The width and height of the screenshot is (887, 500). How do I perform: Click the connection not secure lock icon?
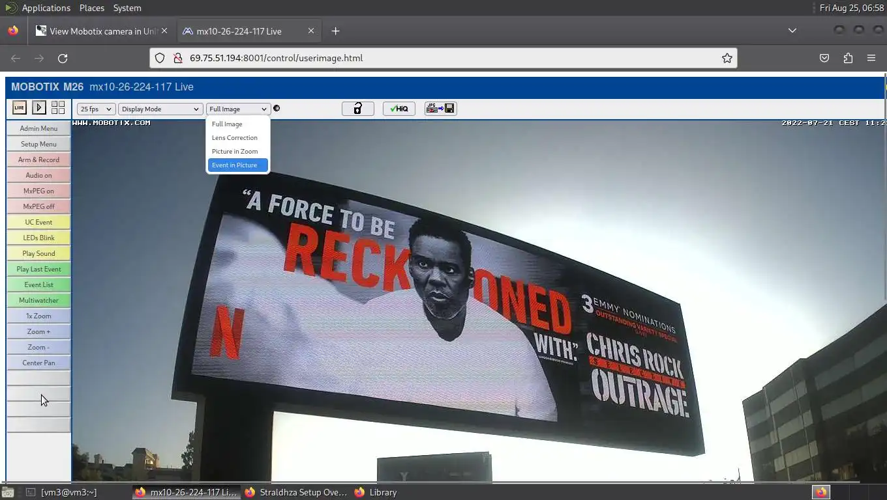[x=177, y=58]
